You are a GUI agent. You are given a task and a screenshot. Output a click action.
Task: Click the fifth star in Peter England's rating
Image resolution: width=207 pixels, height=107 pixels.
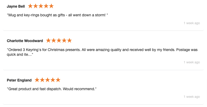(x=58, y=80)
